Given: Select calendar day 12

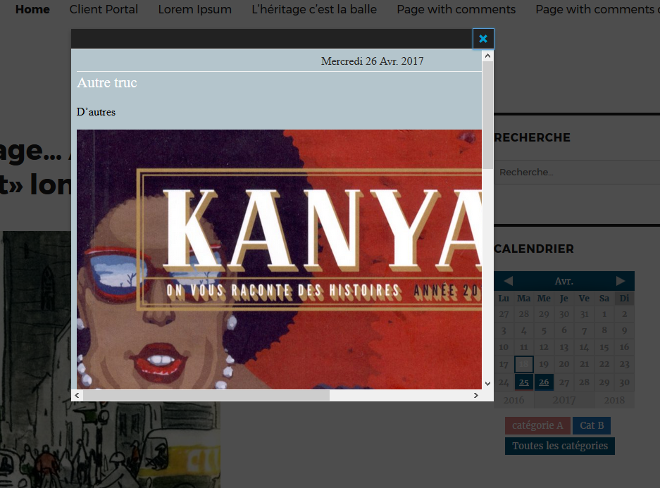Looking at the screenshot, I should click(544, 347).
